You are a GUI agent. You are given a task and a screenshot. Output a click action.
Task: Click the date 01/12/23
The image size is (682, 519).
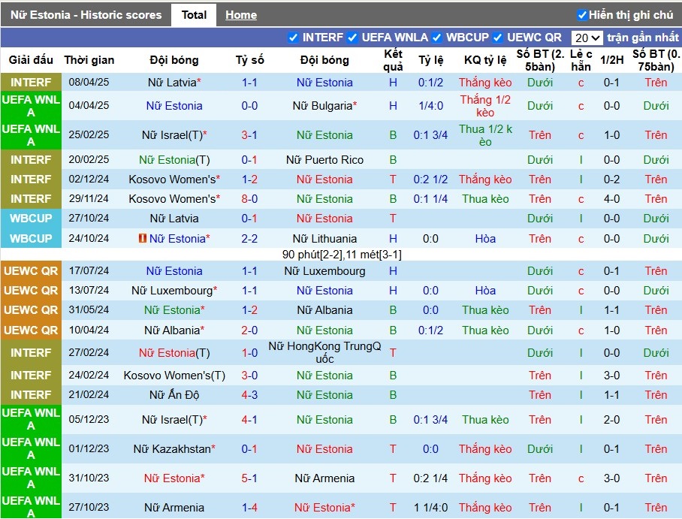(89, 448)
